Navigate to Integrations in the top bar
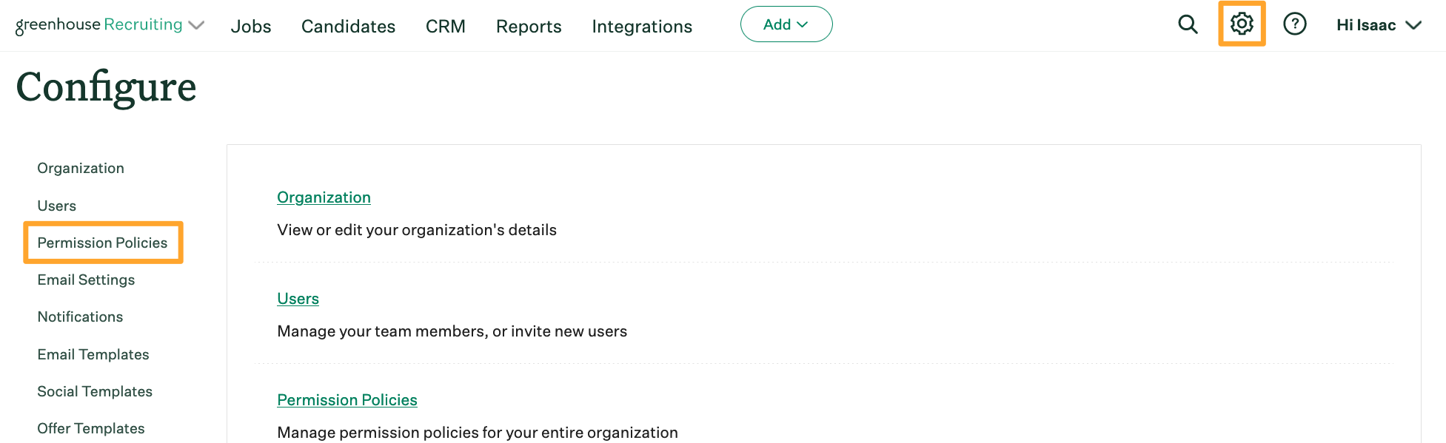Viewport: 1446px width, 443px height. pyautogui.click(x=642, y=27)
